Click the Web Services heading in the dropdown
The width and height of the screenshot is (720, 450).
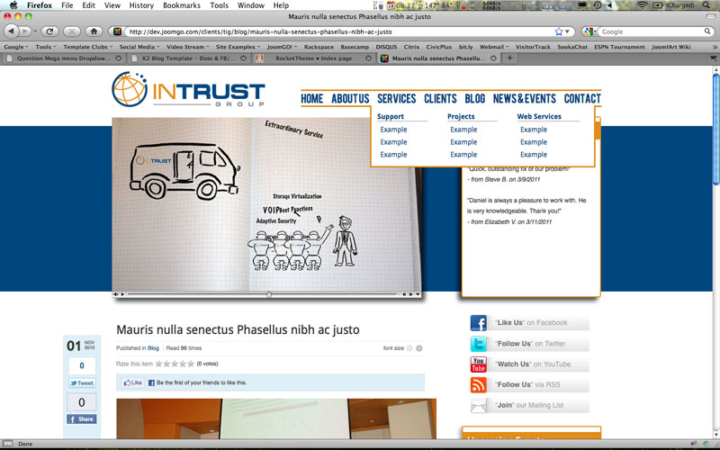(x=539, y=117)
